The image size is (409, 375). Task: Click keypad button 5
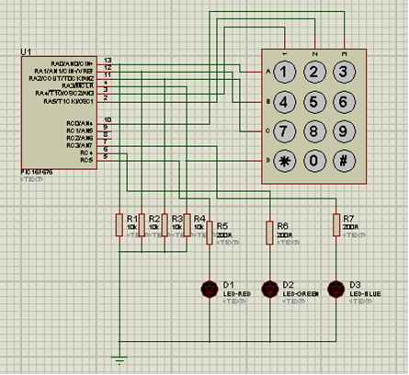314,102
